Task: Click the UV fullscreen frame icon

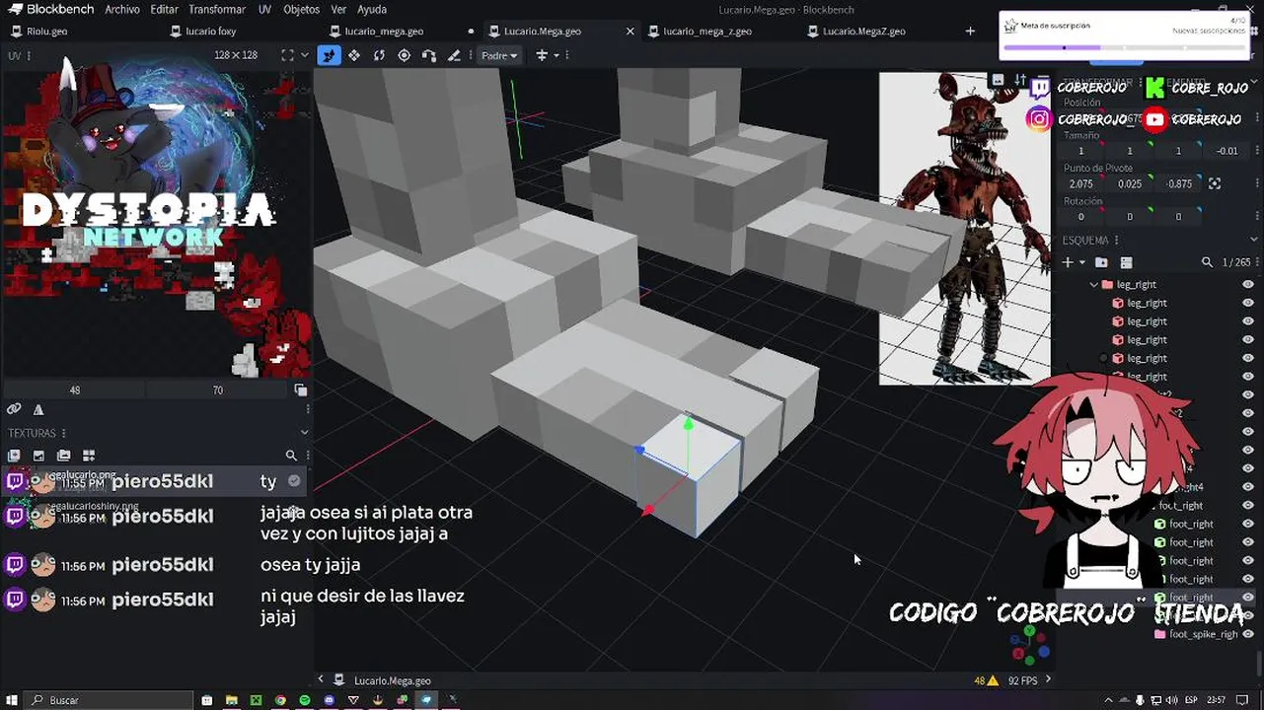Action: [287, 55]
